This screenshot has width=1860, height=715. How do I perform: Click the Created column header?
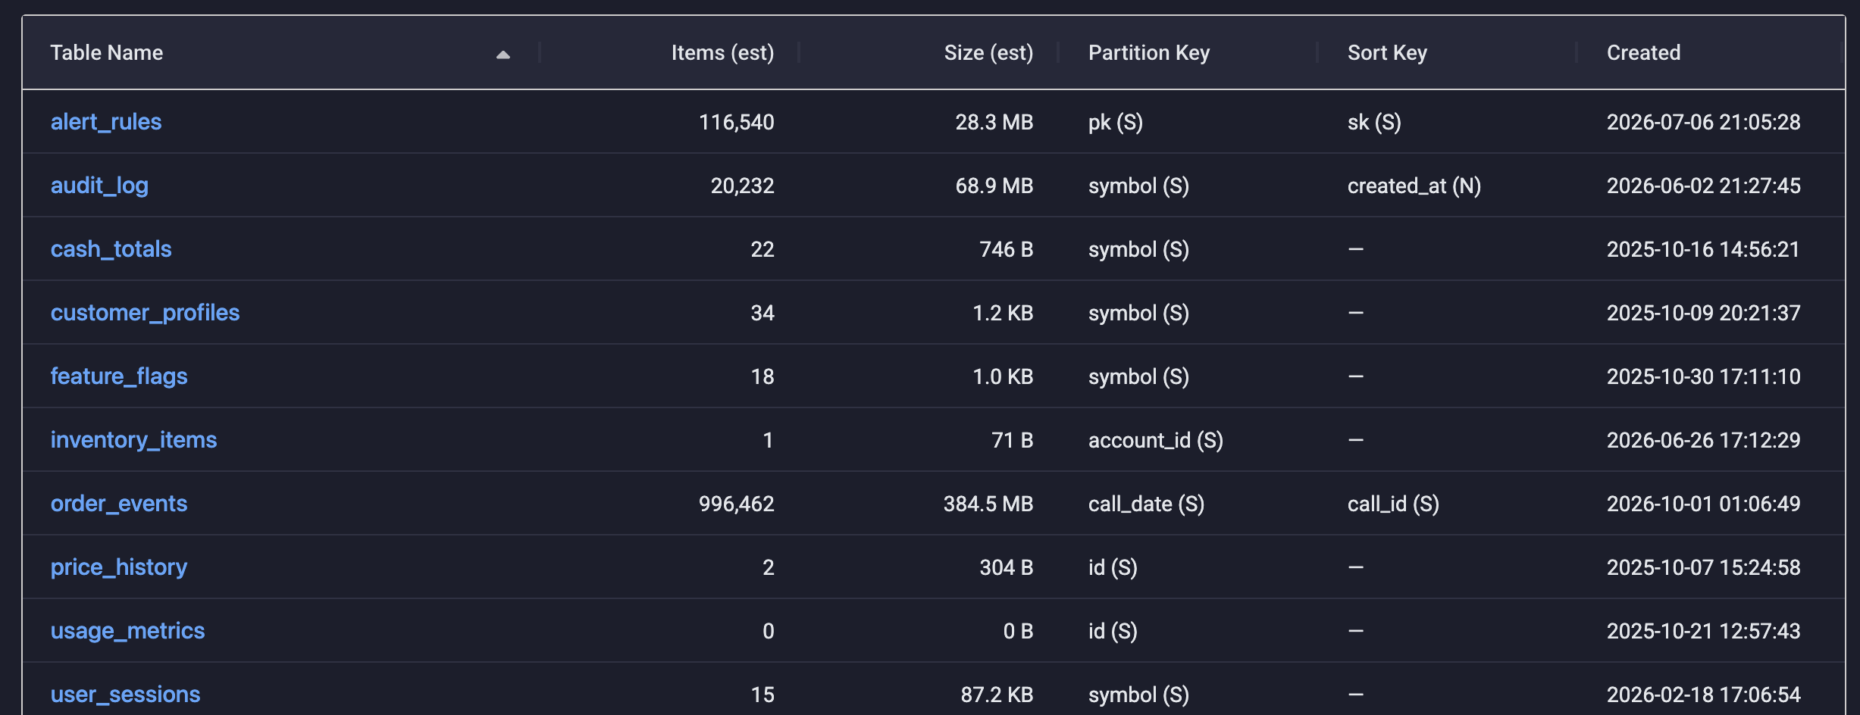(1643, 52)
